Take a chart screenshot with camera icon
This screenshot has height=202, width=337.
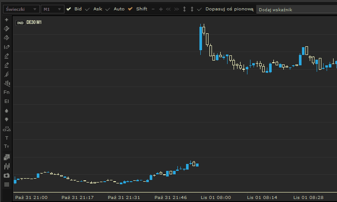[x=6, y=176]
